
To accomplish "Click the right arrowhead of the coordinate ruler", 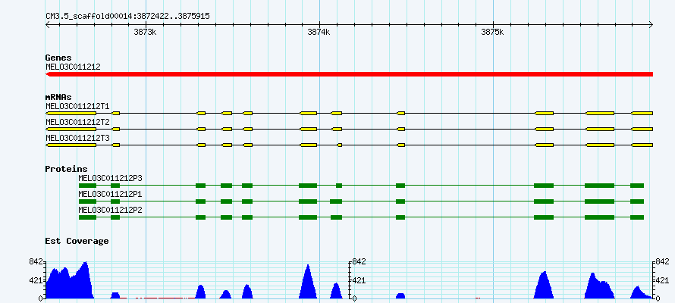I will click(651, 24).
